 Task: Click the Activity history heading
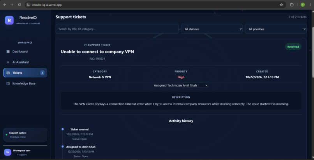tap(181, 121)
